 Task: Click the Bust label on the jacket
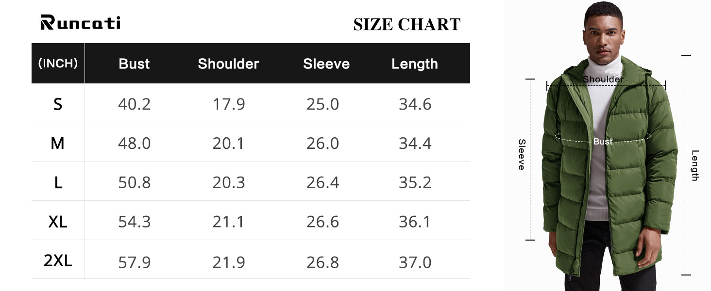click(x=603, y=142)
